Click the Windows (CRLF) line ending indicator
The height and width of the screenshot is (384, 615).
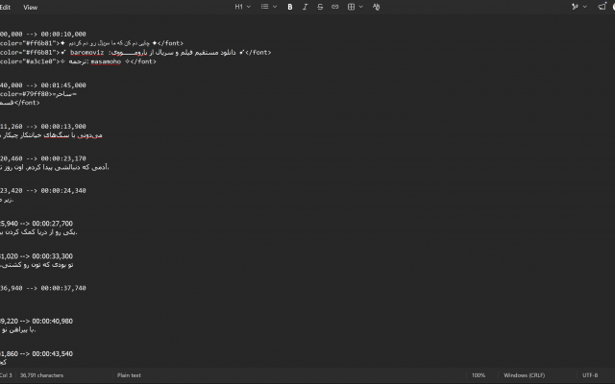coord(524,375)
